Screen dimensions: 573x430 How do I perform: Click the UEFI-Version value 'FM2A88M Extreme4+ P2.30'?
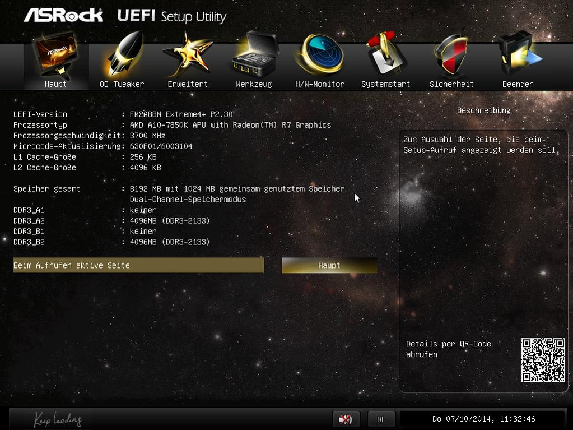[x=181, y=114]
